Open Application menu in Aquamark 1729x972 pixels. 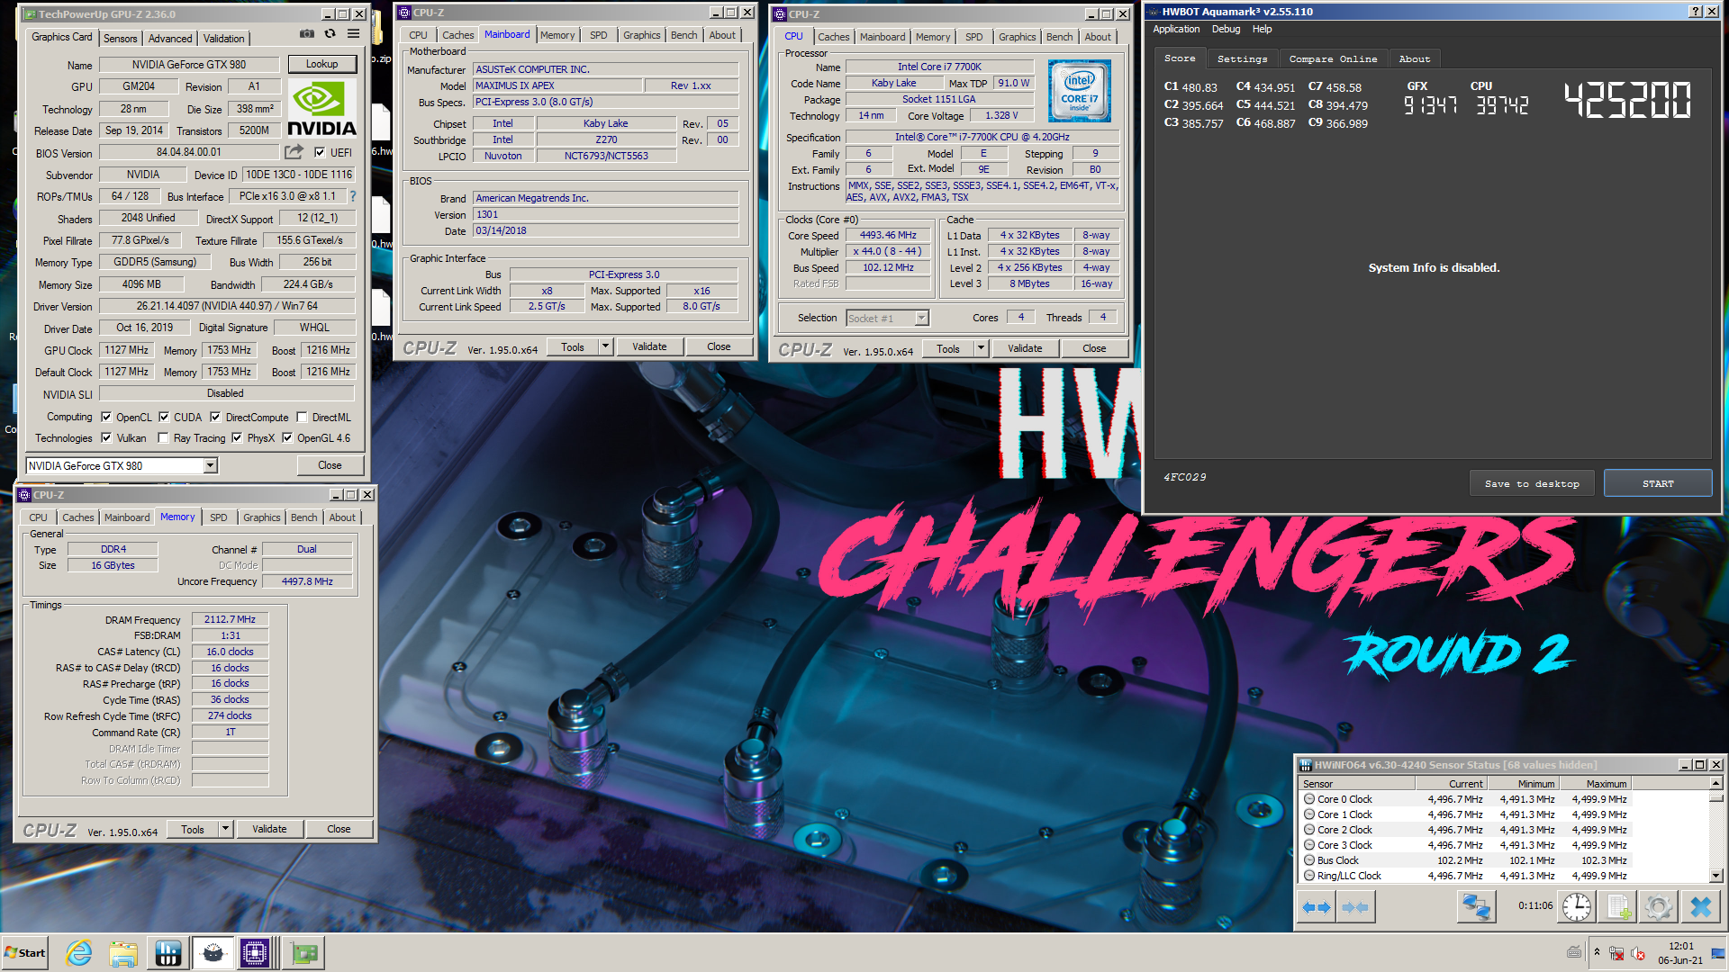coord(1176,29)
